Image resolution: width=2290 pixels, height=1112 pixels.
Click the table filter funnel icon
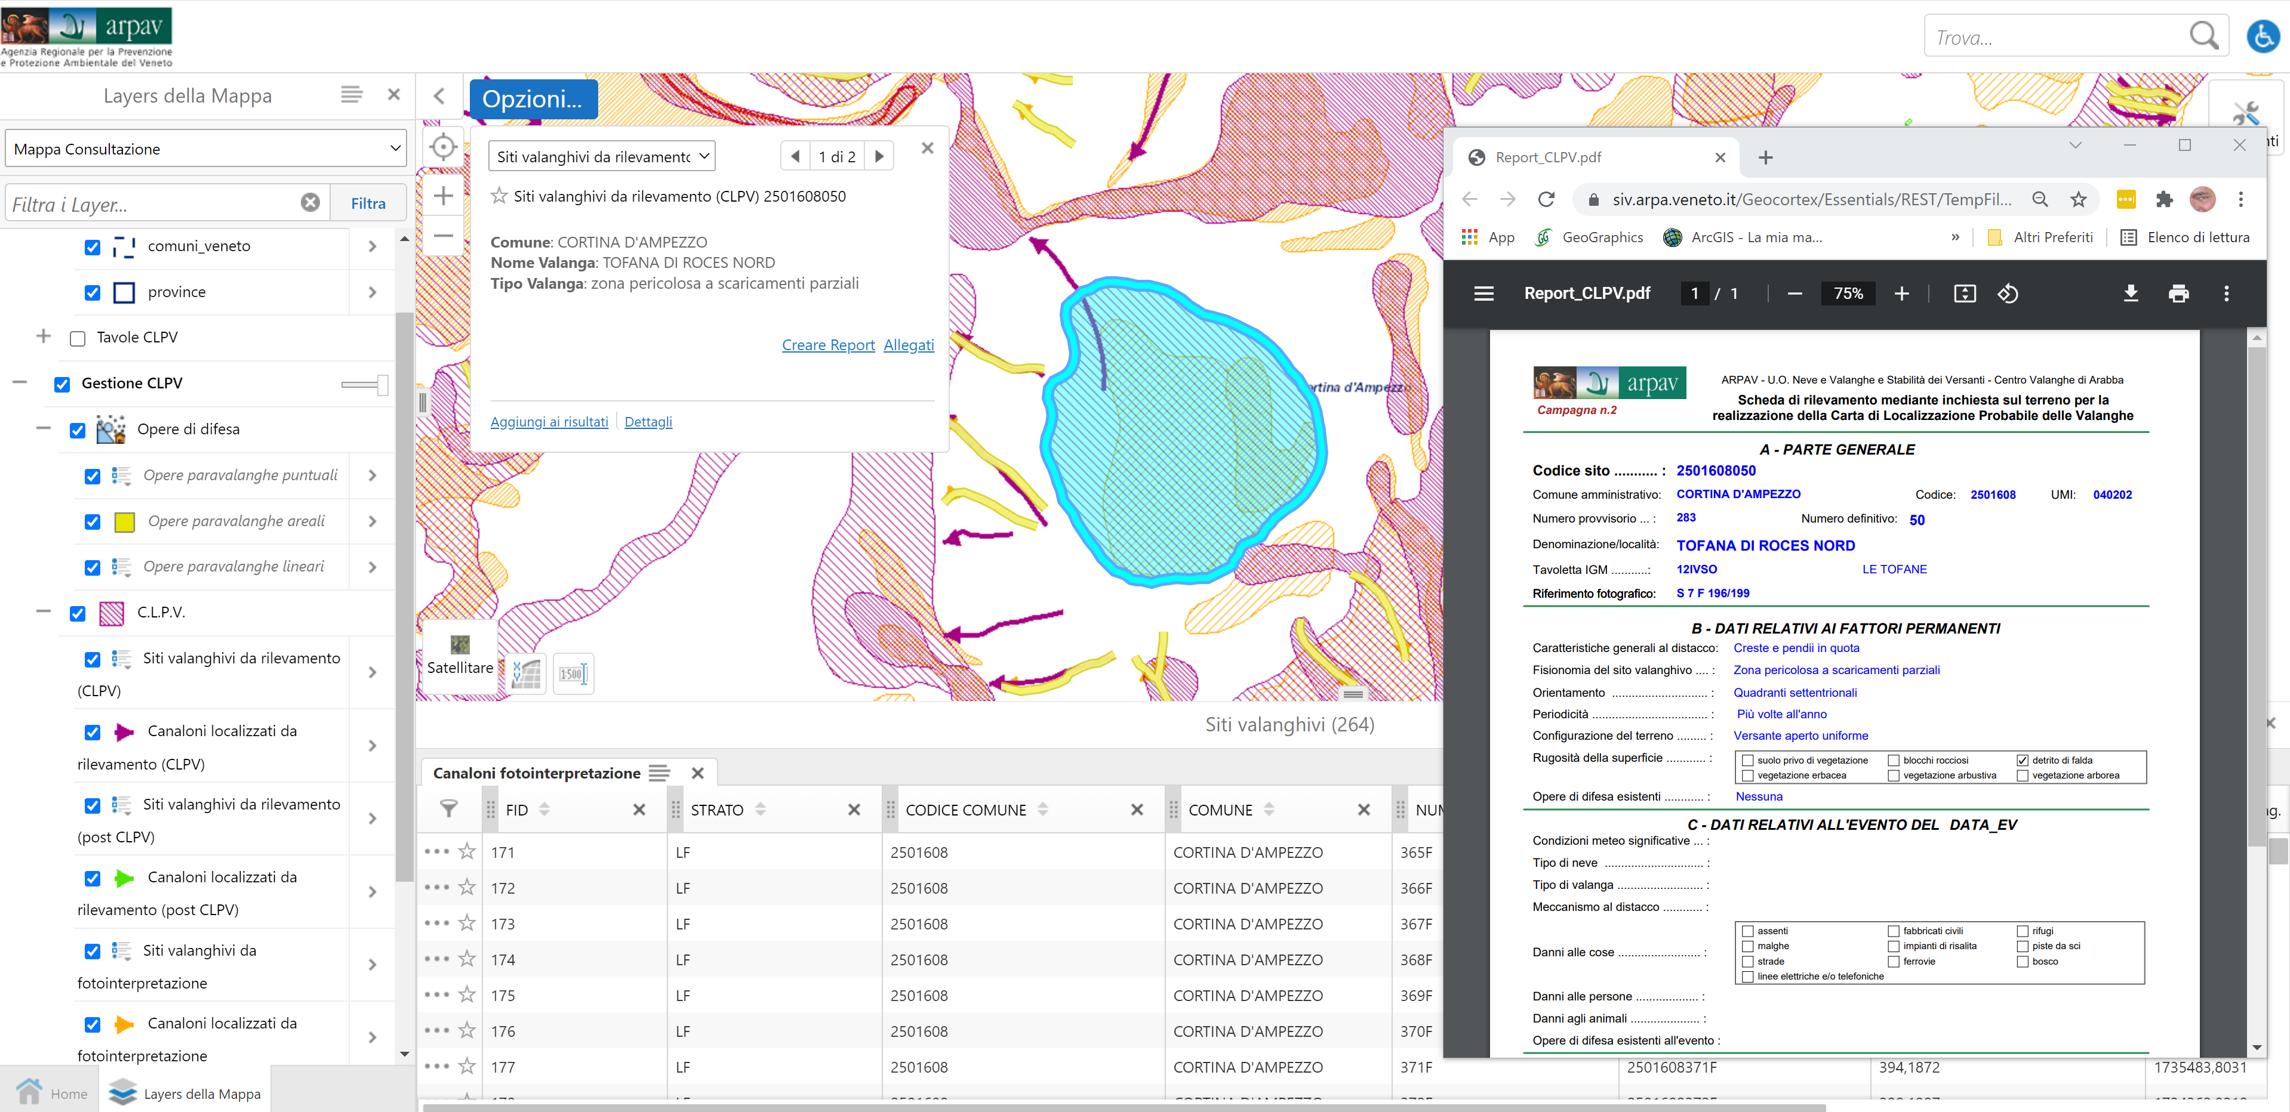pyautogui.click(x=449, y=808)
